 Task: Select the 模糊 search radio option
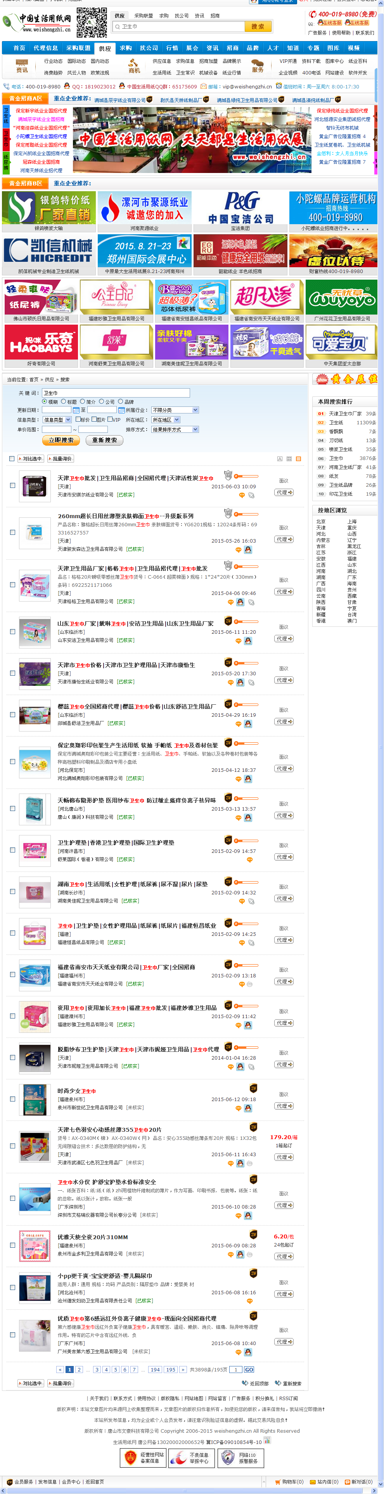click(44, 401)
